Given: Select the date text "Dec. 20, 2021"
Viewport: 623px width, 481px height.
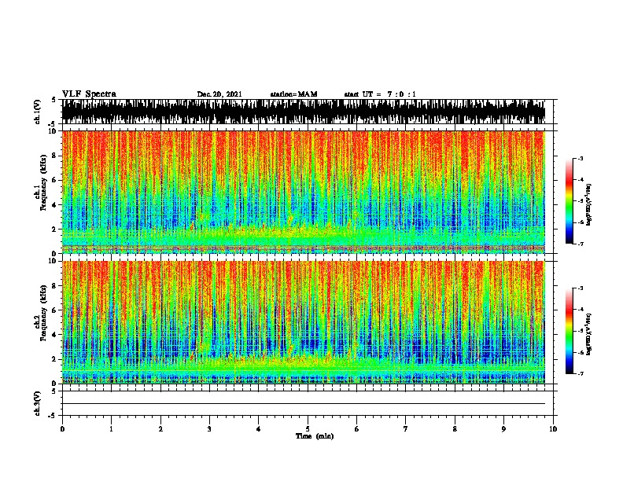Looking at the screenshot, I should coord(219,94).
